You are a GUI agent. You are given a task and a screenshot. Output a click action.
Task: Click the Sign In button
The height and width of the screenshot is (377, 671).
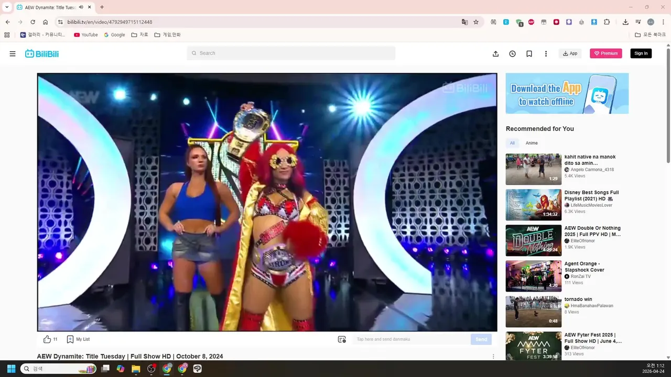641,53
